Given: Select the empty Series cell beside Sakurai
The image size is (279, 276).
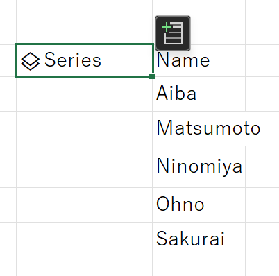Looking at the screenshot, I should point(85,239).
